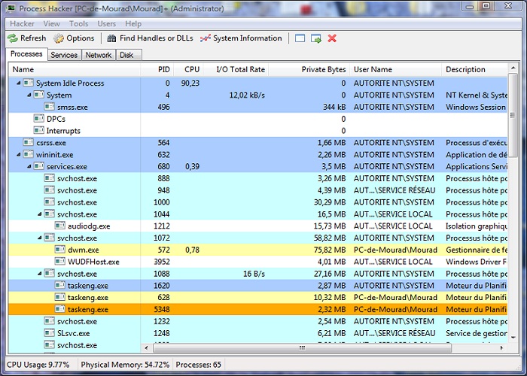
Task: Click the WUDFHost.exe process icon
Action: pos(59,261)
